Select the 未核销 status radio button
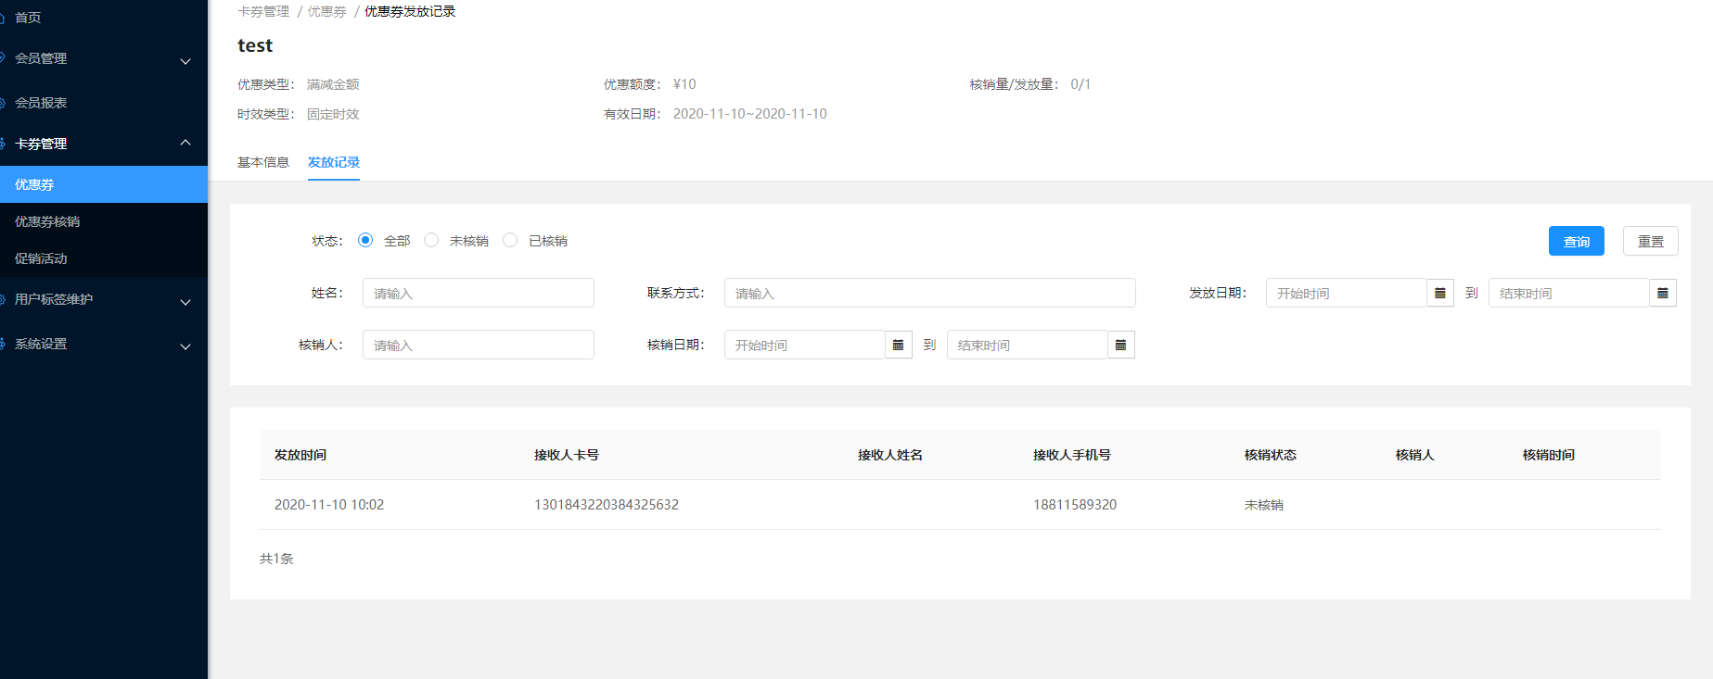1713x679 pixels. click(431, 240)
